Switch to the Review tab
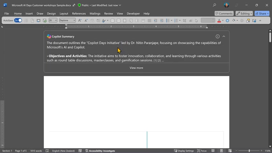This screenshot has width=272, height=153. pyautogui.click(x=109, y=13)
